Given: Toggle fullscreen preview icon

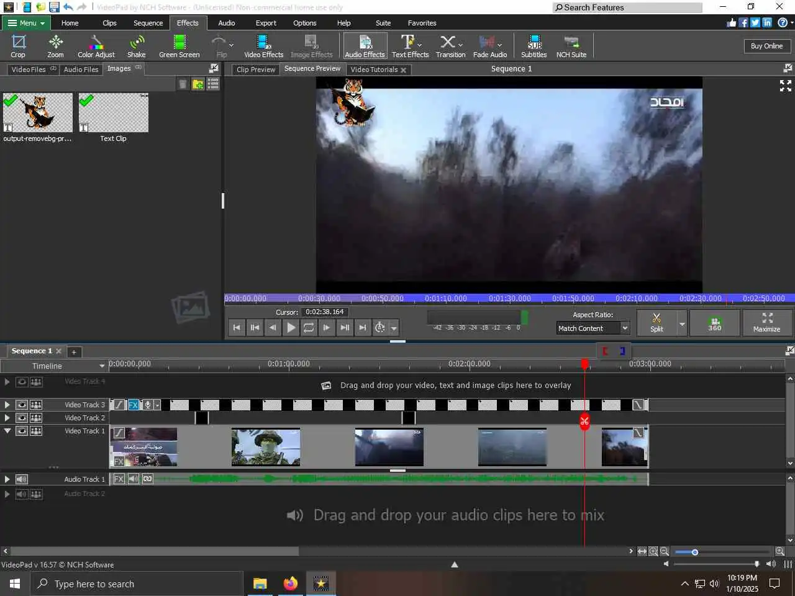Looking at the screenshot, I should [786, 86].
